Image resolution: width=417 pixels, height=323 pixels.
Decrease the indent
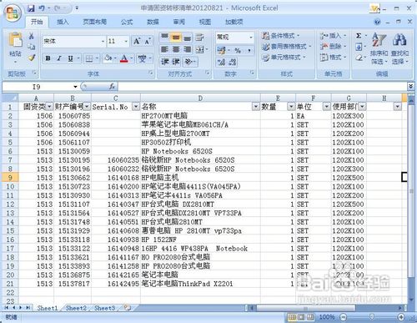point(164,62)
